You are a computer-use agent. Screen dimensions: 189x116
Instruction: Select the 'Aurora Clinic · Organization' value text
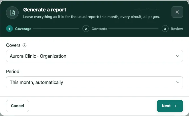[x=38, y=56]
